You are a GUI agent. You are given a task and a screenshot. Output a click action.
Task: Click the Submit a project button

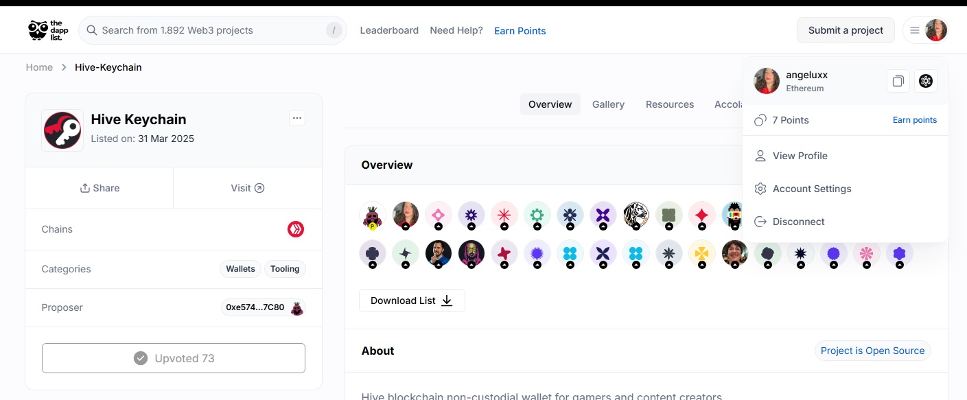point(846,30)
